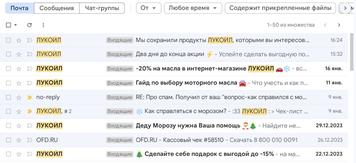Star the no-reply email
The height and width of the screenshot is (163, 356).
click(19, 97)
